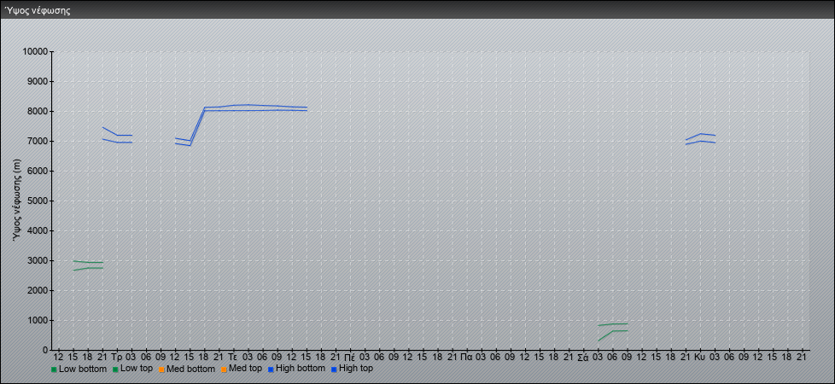This screenshot has height=384, width=835.
Task: Click the 'Πέ' day label on x-axis
Action: pyautogui.click(x=350, y=357)
